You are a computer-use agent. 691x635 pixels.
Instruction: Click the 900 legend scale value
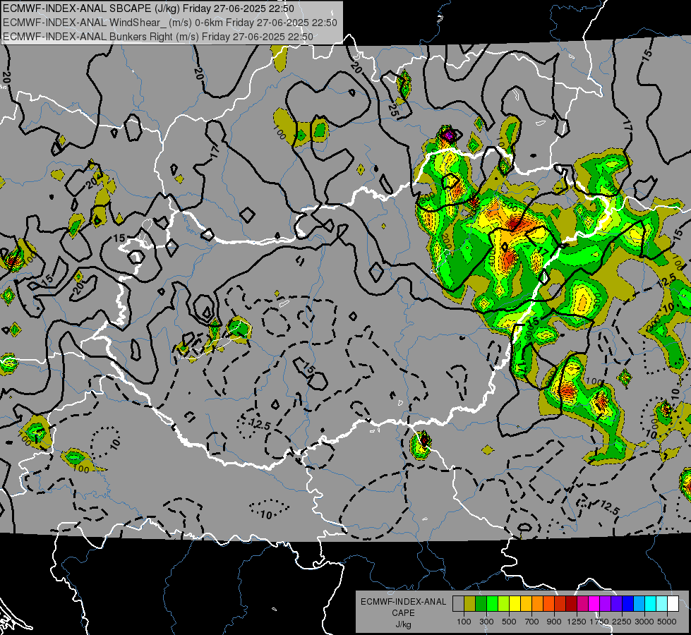pyautogui.click(x=554, y=622)
